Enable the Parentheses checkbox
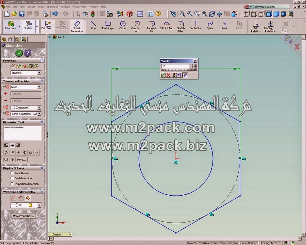306x245 pixels. (x=12, y=173)
